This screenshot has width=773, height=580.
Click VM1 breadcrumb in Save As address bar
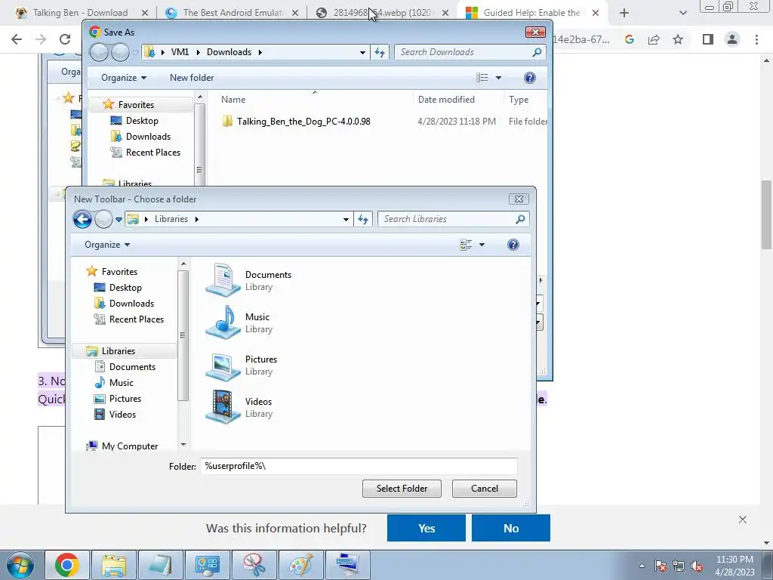point(180,52)
